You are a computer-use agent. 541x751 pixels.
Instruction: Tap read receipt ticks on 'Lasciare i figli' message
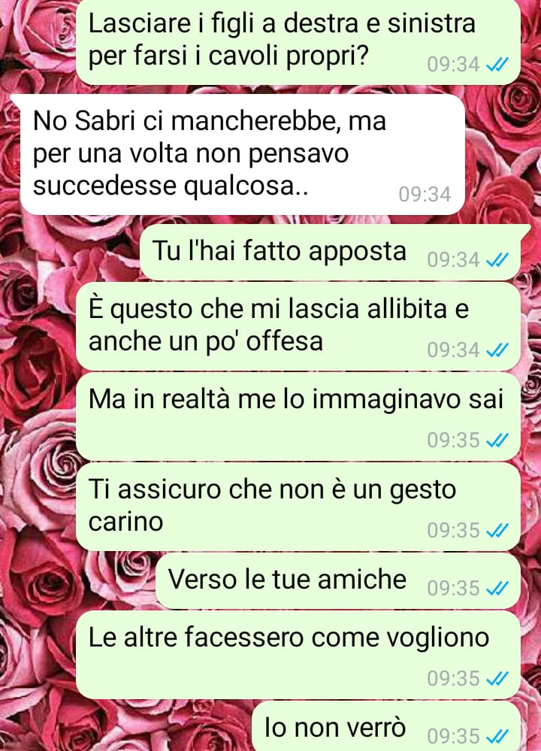(497, 64)
